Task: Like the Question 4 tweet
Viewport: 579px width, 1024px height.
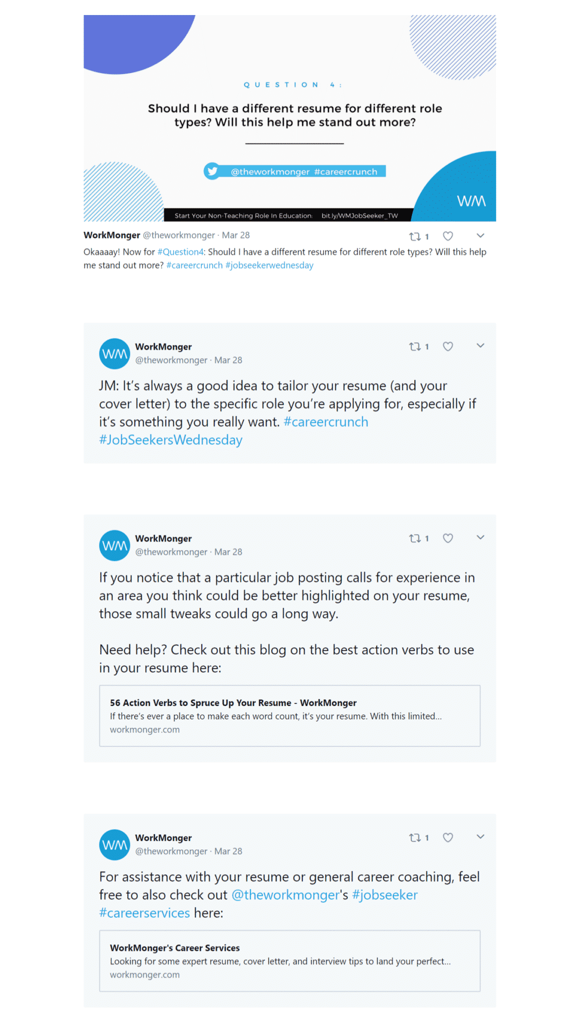Action: coord(448,236)
